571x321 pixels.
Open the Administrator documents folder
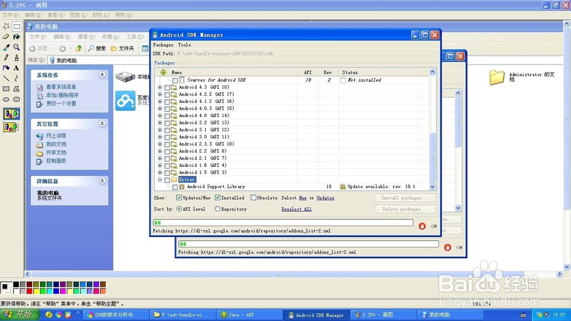click(x=496, y=78)
